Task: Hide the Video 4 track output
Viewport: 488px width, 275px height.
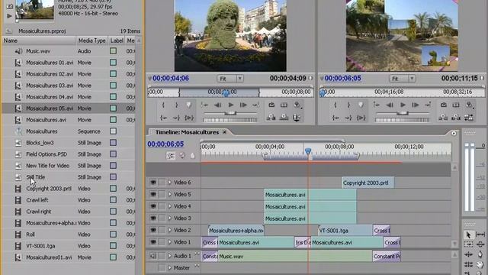Action: pos(153,206)
